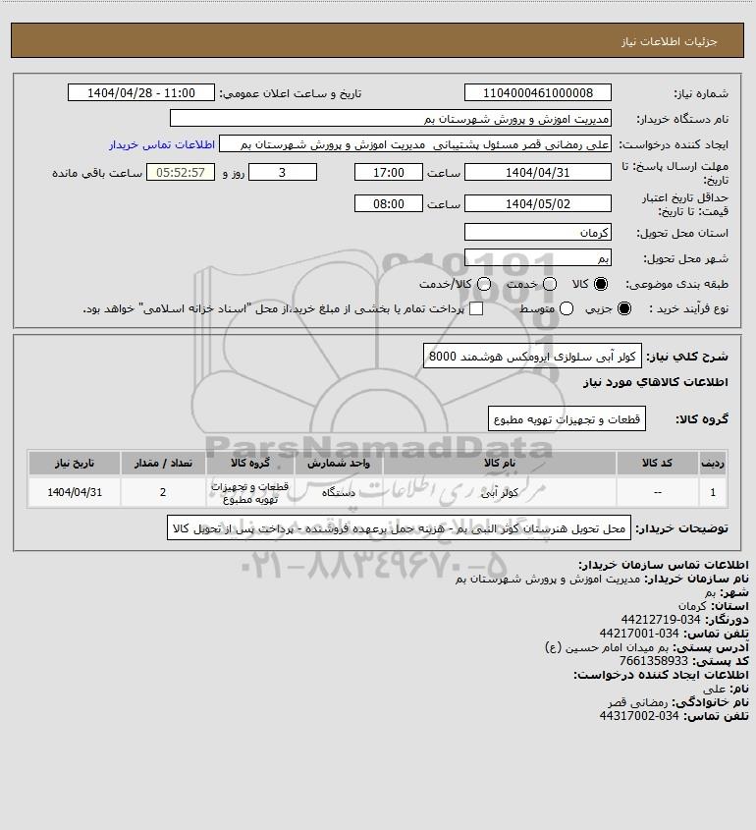This screenshot has width=756, height=830.
Task: Click the countdown timer 05:52:57 field
Action: (x=181, y=172)
